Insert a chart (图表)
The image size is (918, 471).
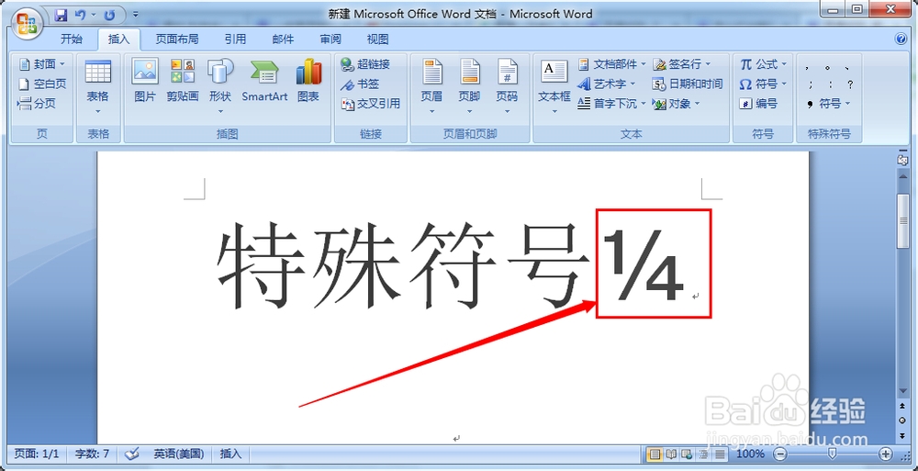pyautogui.click(x=308, y=81)
